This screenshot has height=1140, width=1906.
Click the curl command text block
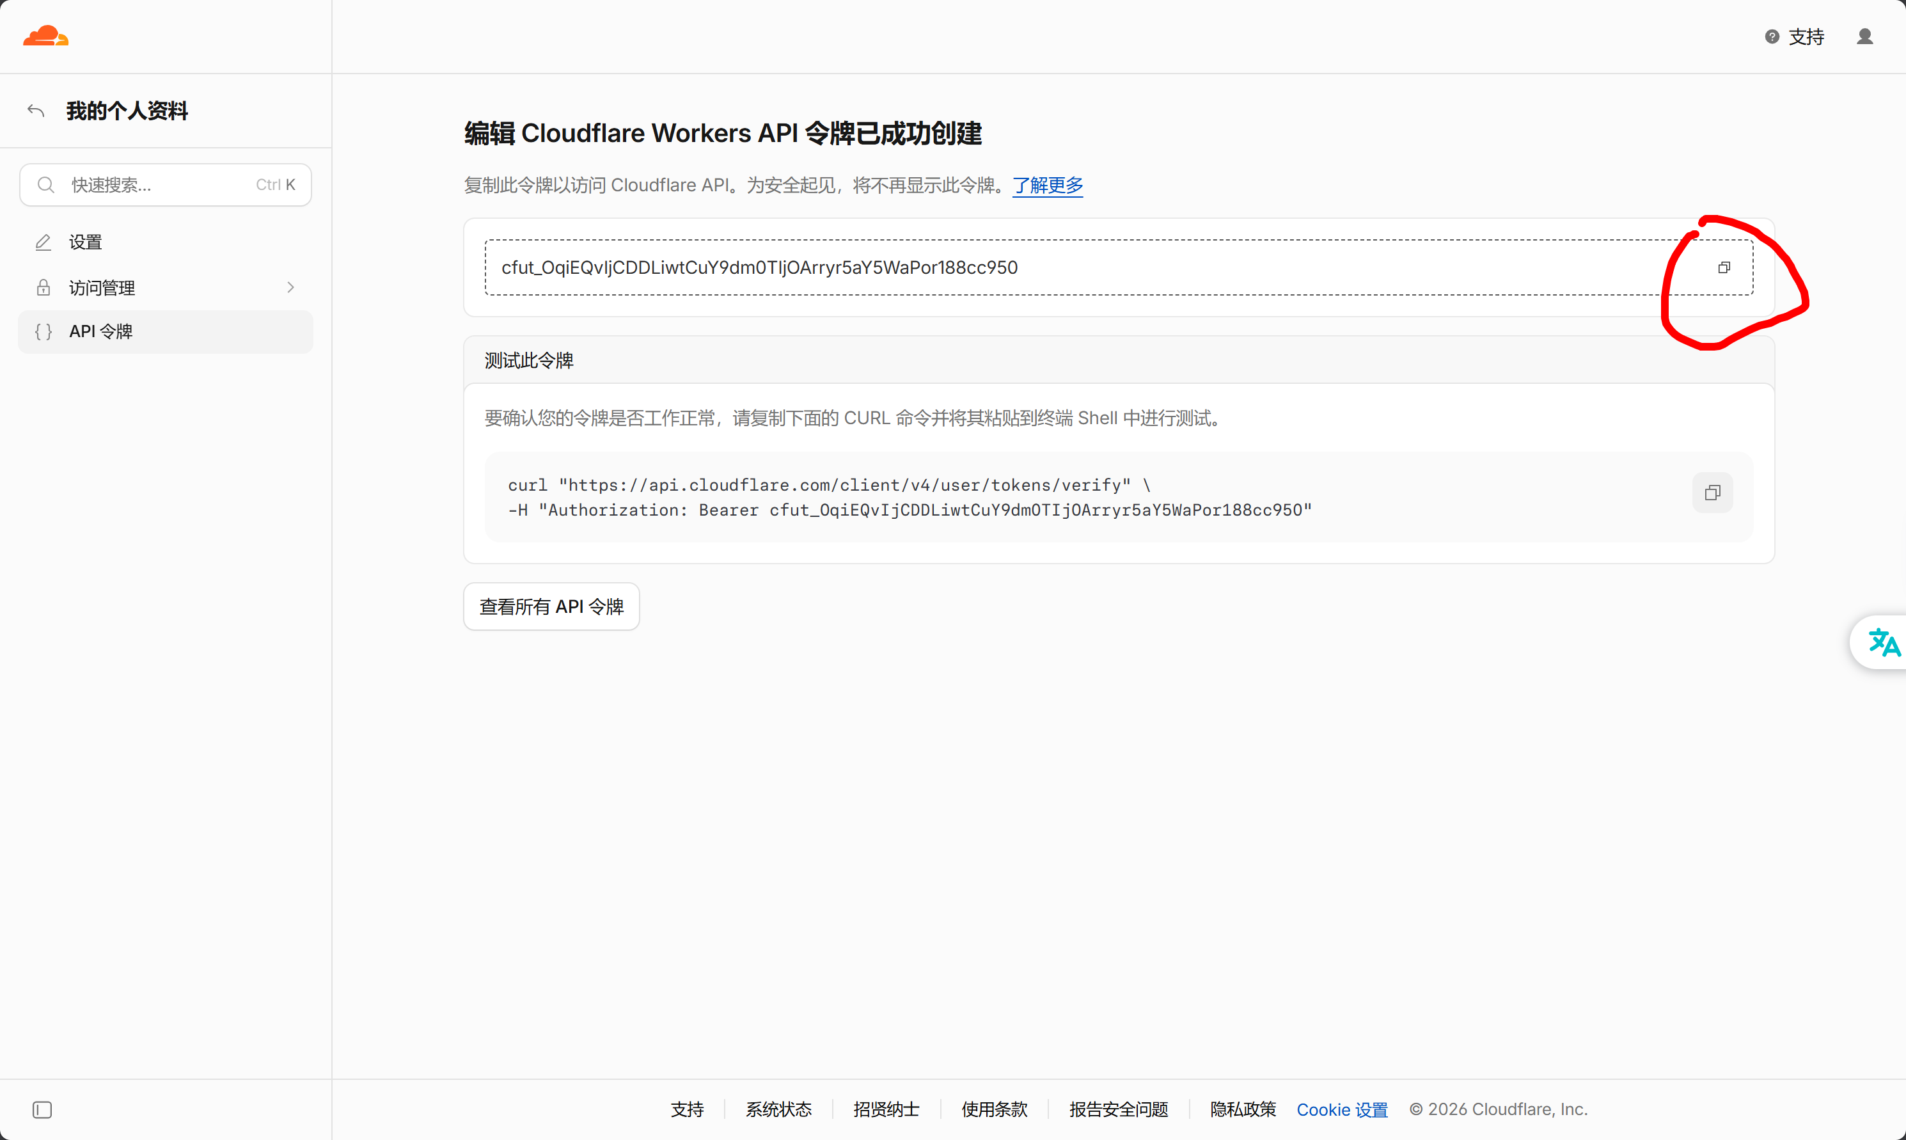tap(910, 498)
